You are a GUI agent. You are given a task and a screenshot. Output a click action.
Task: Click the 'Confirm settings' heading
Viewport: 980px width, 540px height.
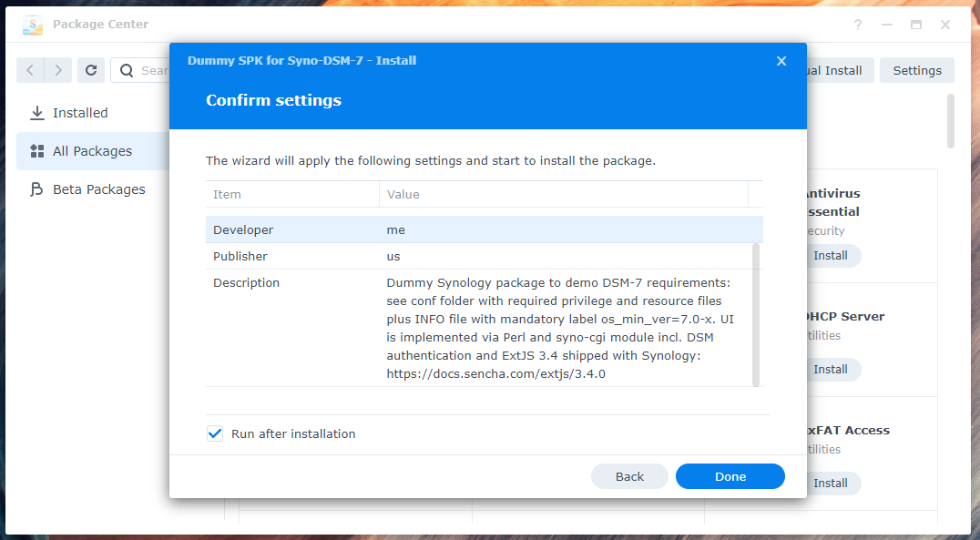click(x=274, y=101)
